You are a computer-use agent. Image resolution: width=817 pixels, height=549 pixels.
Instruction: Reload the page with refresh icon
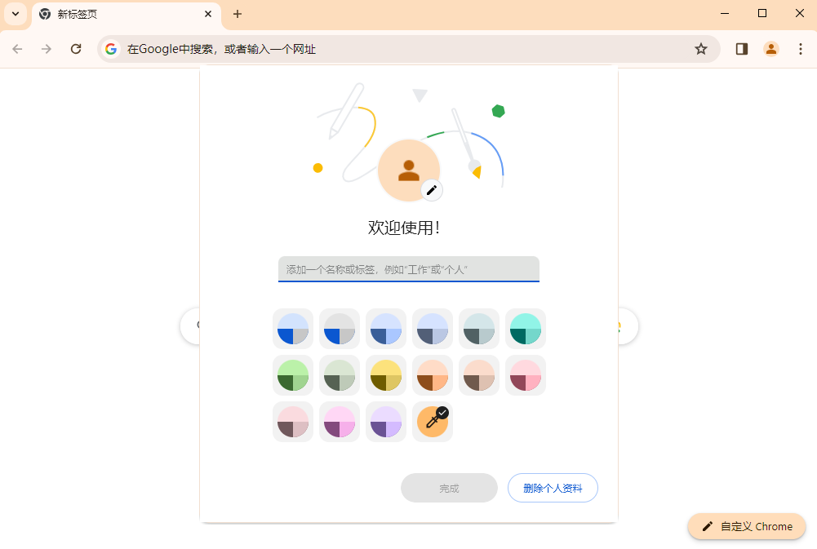click(76, 49)
